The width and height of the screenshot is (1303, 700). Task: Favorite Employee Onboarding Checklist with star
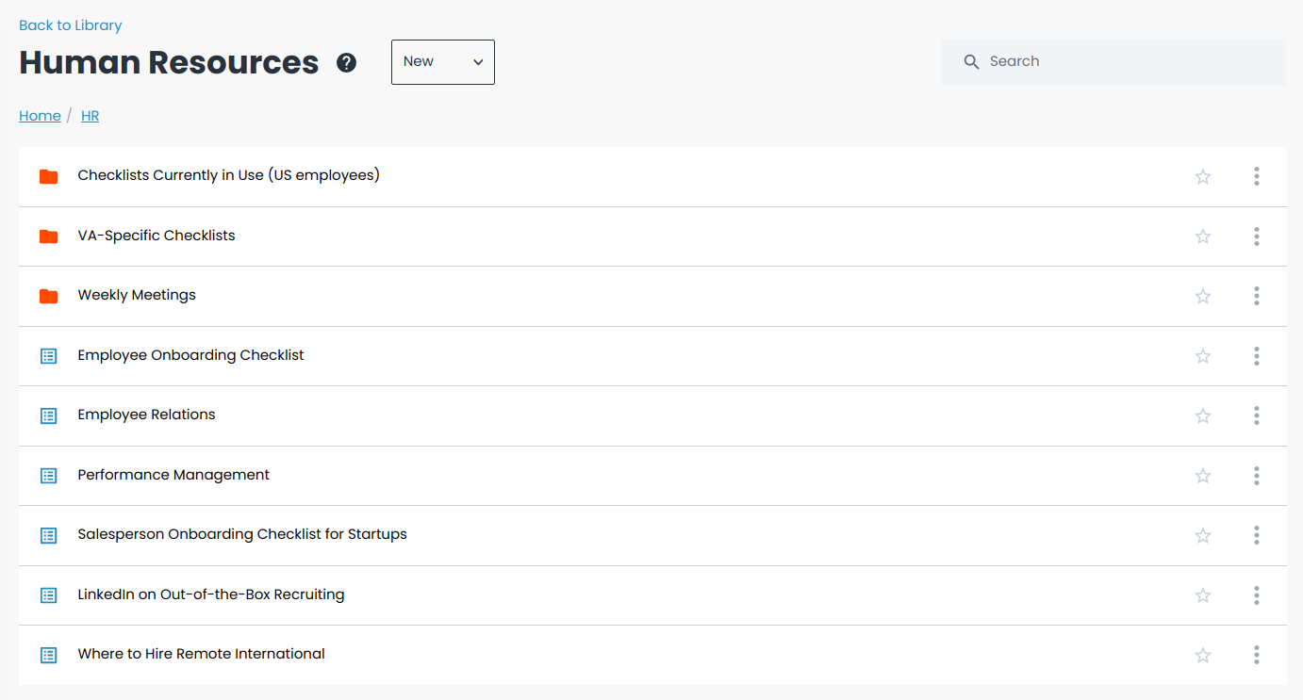[x=1203, y=356]
